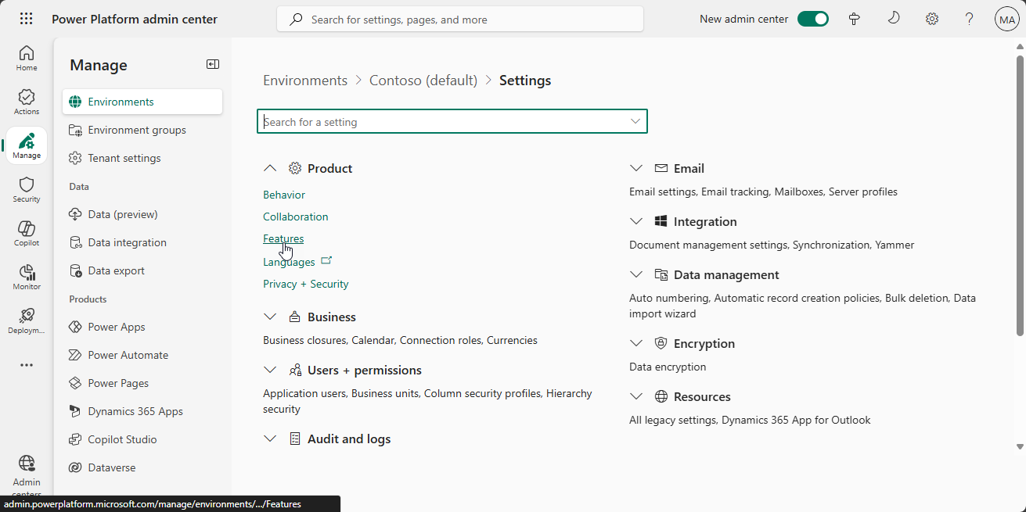Go to Home in left rail
The height and width of the screenshot is (512, 1026).
(x=27, y=58)
